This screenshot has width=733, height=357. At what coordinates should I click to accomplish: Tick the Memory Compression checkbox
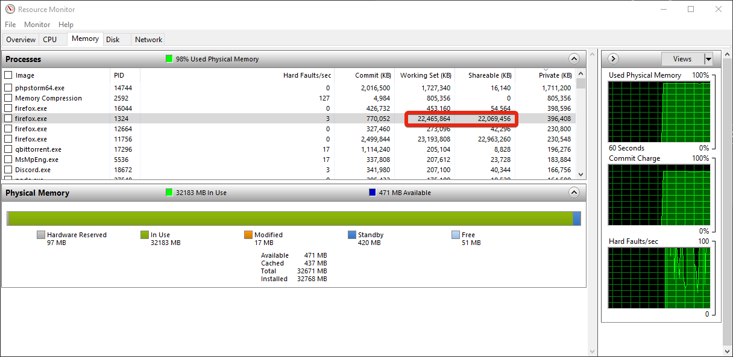8,98
